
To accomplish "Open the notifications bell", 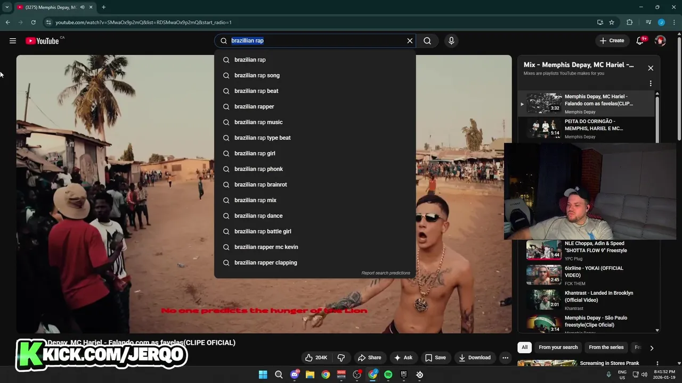I will (640, 40).
